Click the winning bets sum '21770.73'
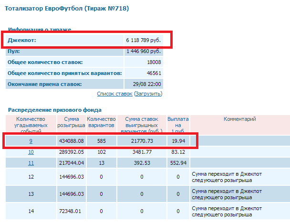This screenshot has width=290, height=224. (142, 141)
